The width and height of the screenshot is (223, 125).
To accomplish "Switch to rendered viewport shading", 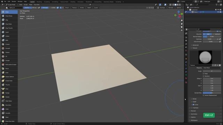I will (x=180, y=5).
